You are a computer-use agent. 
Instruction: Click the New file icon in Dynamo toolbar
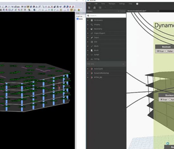(x=89, y=8)
